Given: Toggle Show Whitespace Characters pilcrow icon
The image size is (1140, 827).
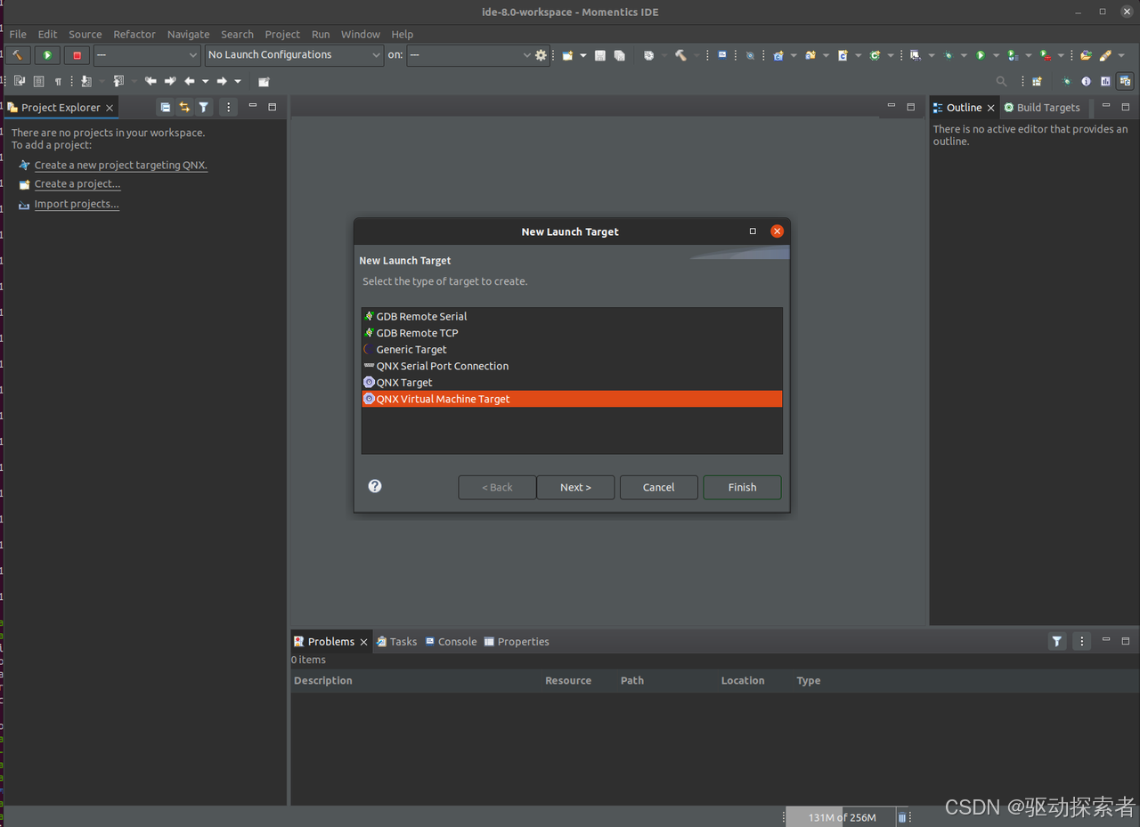Looking at the screenshot, I should (58, 81).
